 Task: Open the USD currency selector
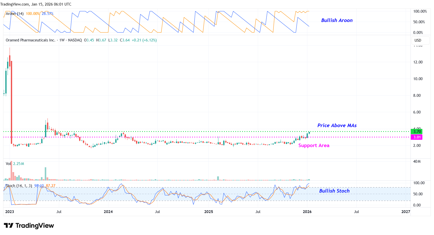click(x=418, y=40)
